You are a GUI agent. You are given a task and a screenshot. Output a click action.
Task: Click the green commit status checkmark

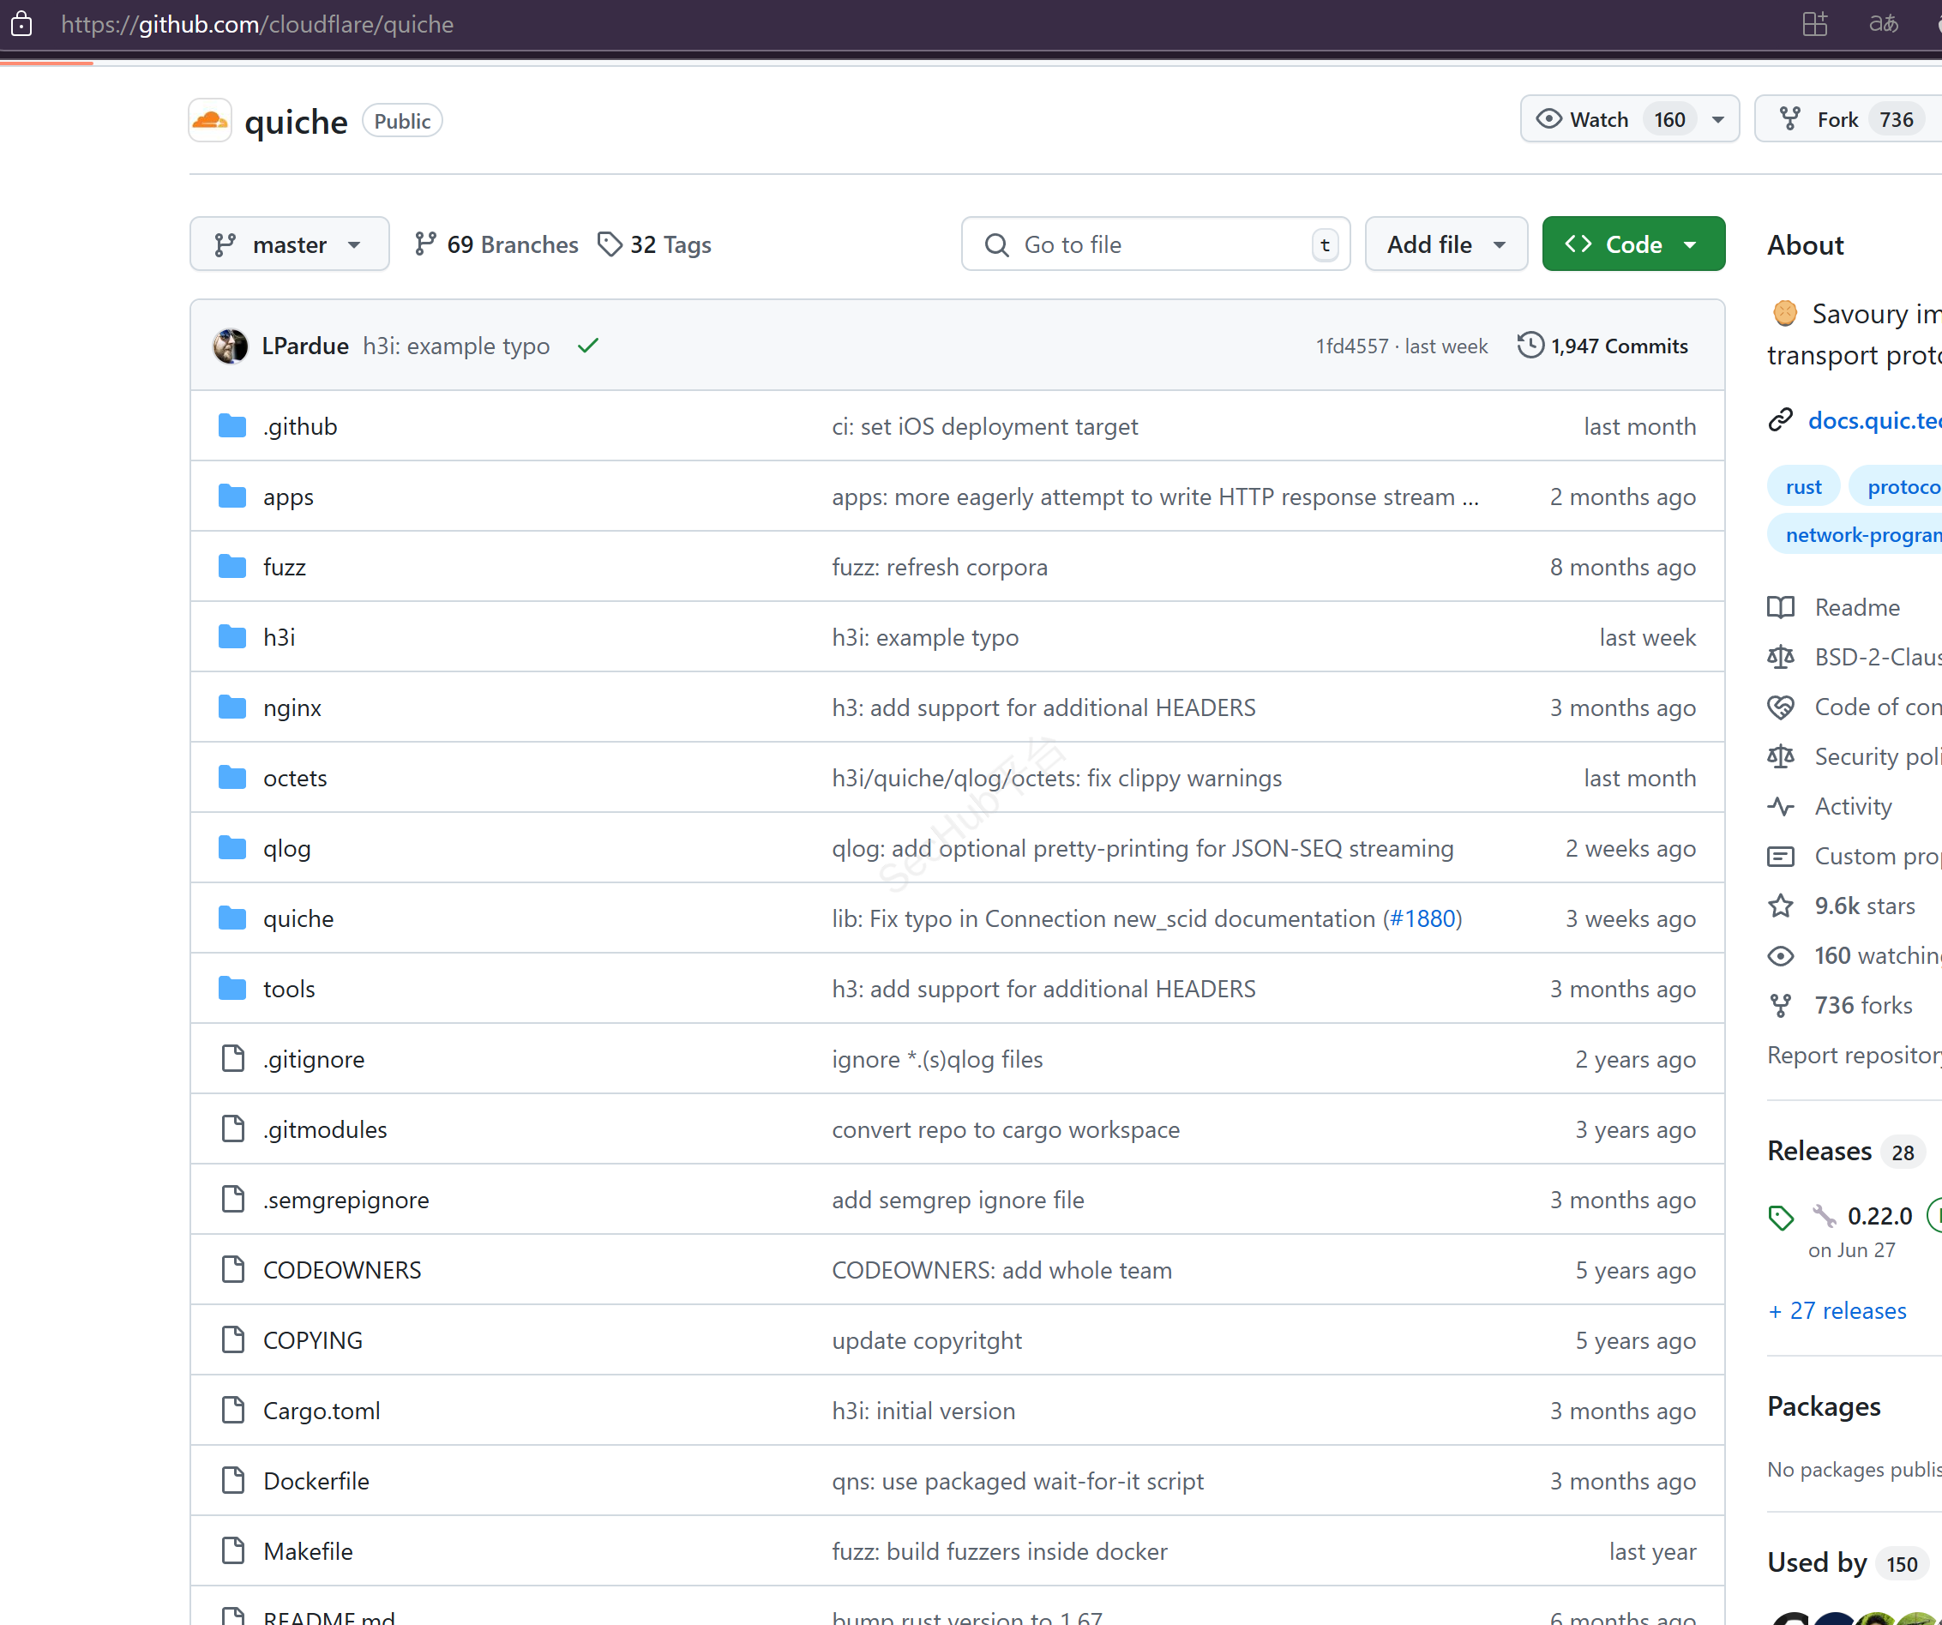point(588,346)
